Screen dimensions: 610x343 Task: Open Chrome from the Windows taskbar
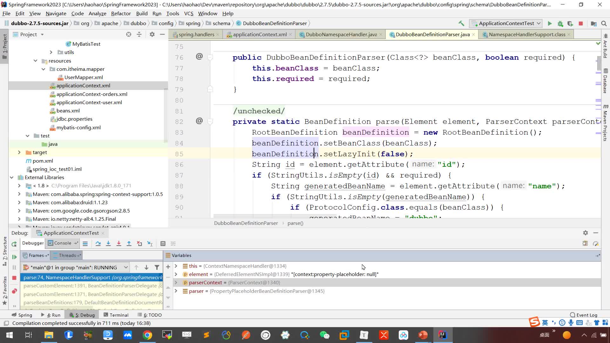click(147, 335)
